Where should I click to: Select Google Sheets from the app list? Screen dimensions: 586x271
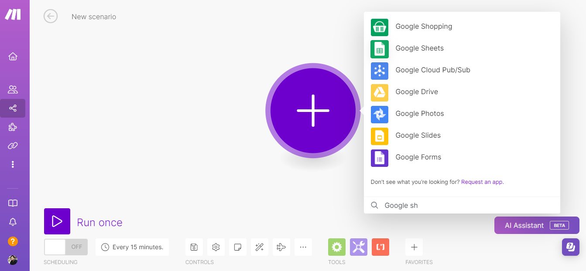tap(419, 48)
